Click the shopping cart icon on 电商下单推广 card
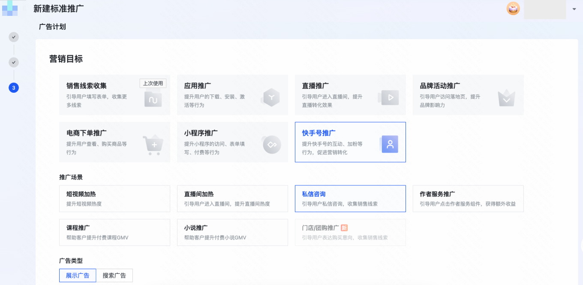 click(153, 144)
